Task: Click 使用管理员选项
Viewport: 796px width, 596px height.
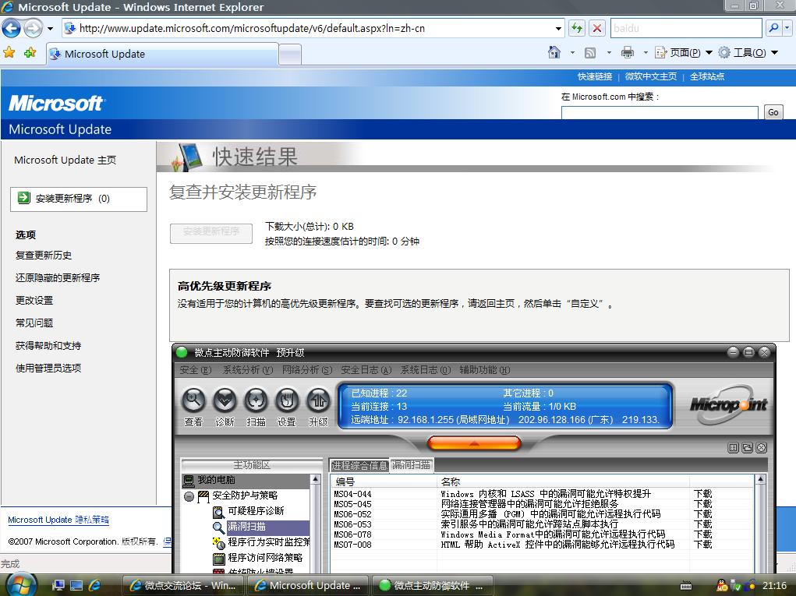Action: click(x=48, y=369)
